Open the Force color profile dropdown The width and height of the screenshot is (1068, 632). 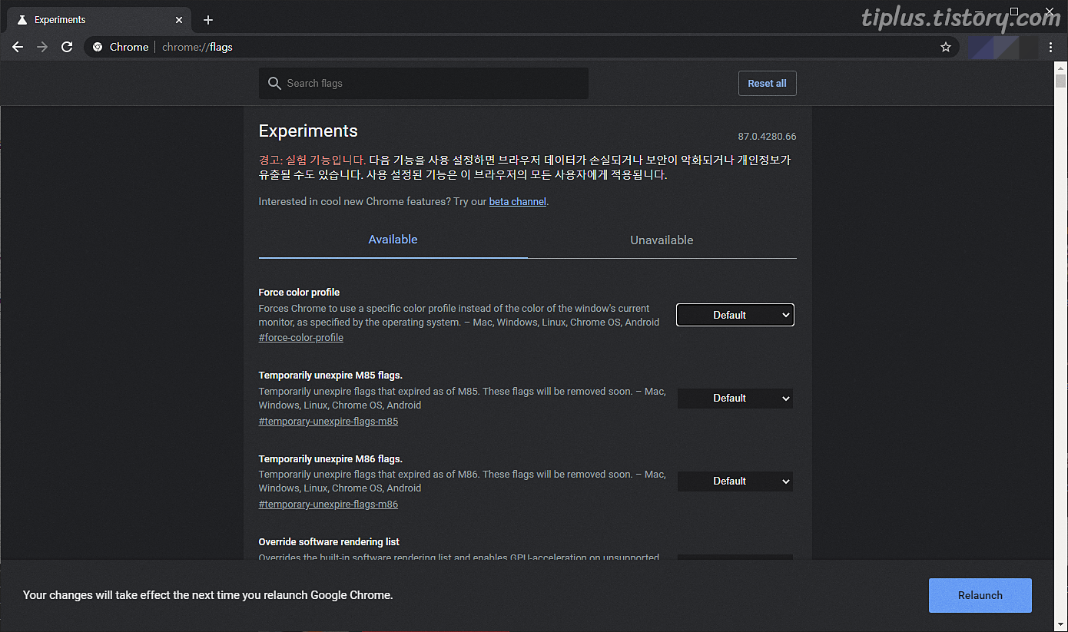click(735, 315)
